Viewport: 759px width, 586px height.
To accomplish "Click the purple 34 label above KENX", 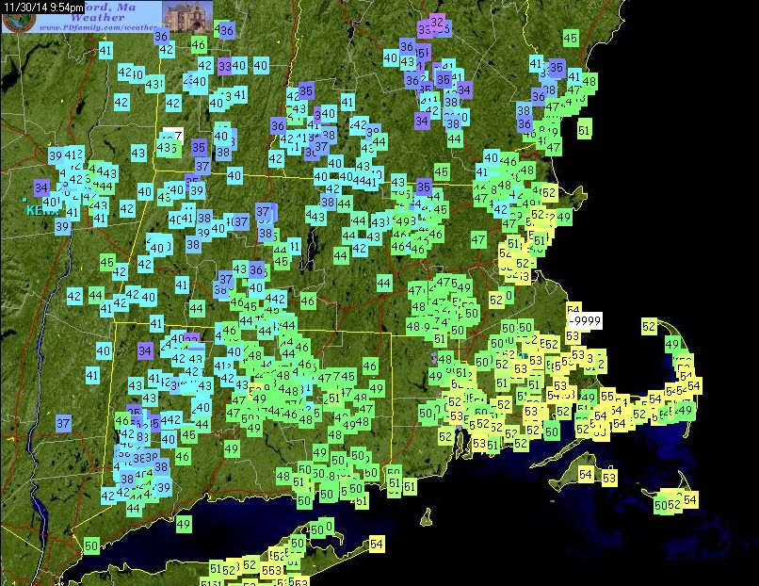I will point(41,187).
